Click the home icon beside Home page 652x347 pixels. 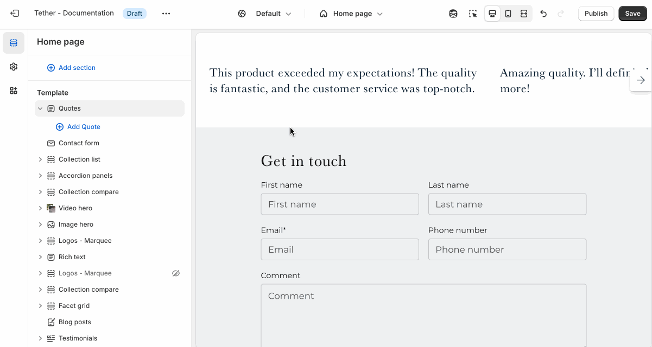[x=324, y=14]
